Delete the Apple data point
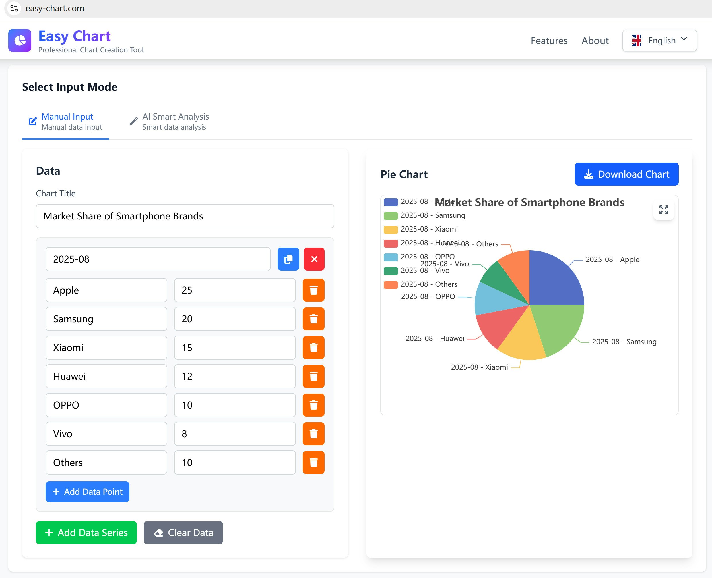 click(x=314, y=290)
